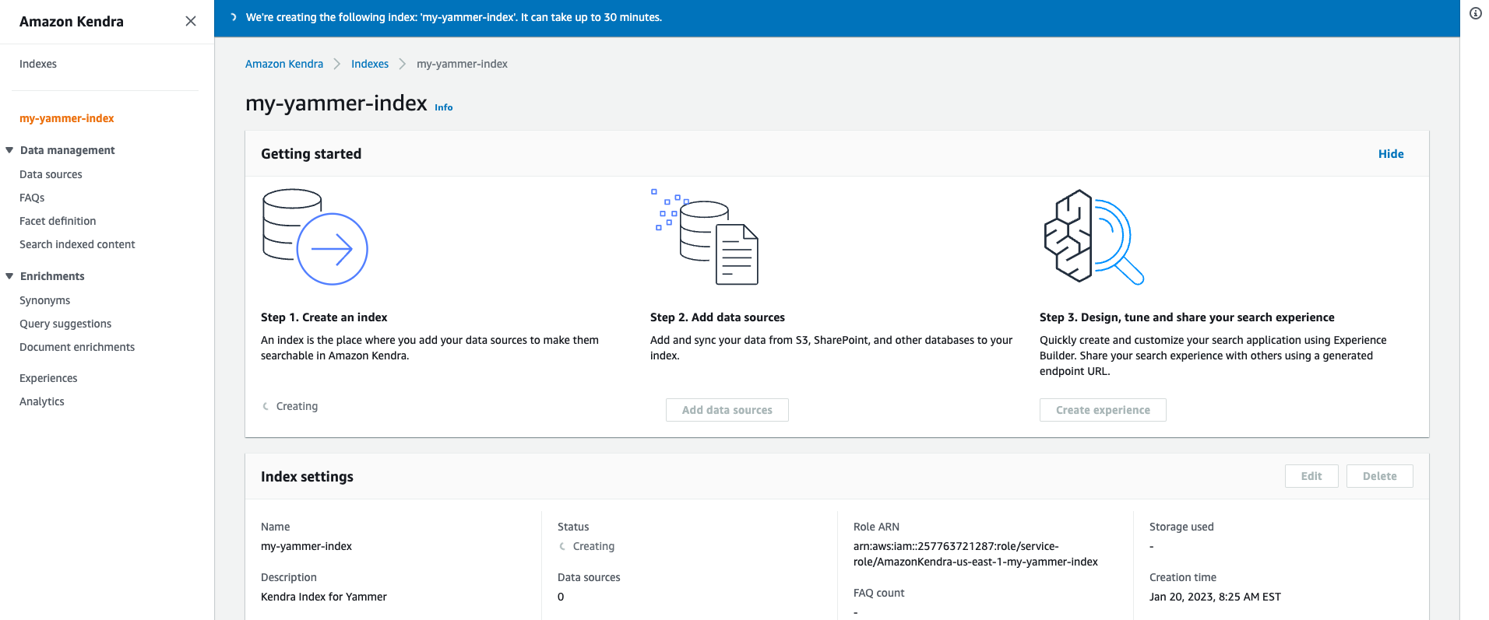
Task: Open the Info link beside the index title
Action: [x=444, y=107]
